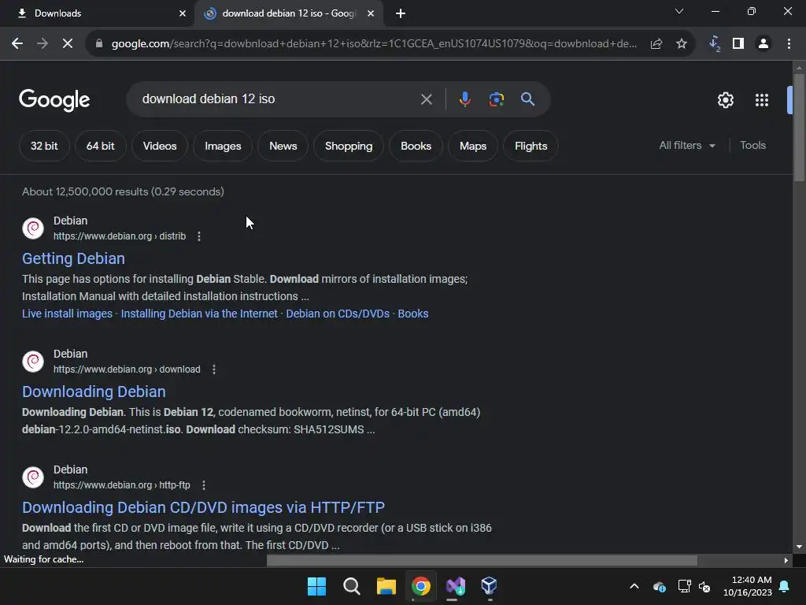806x605 pixels.
Task: Switch to Maps results
Action: click(473, 146)
